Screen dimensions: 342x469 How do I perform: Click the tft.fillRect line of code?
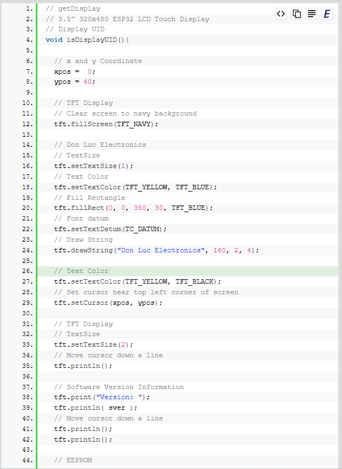(x=134, y=208)
